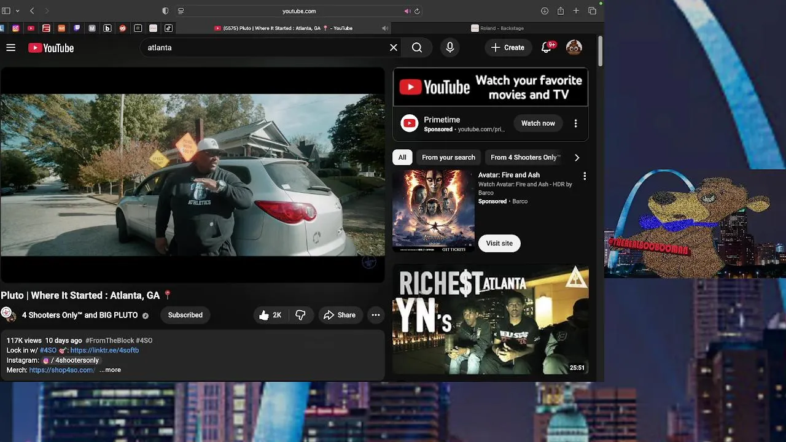This screenshot has width=786, height=442.
Task: Open the Safari page menu icon
Action: pos(181,11)
